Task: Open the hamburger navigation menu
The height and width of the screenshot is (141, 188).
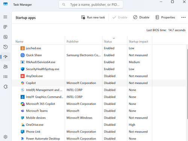Action: (5, 17)
